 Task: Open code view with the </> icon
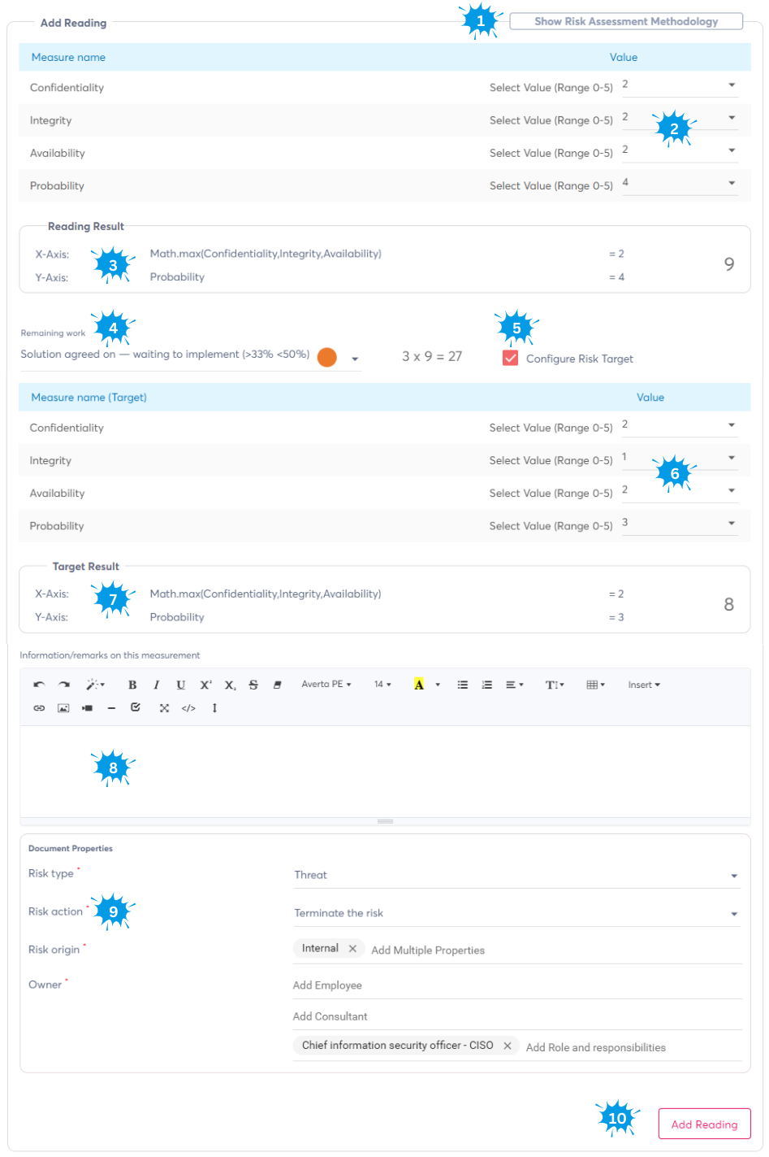(x=188, y=708)
